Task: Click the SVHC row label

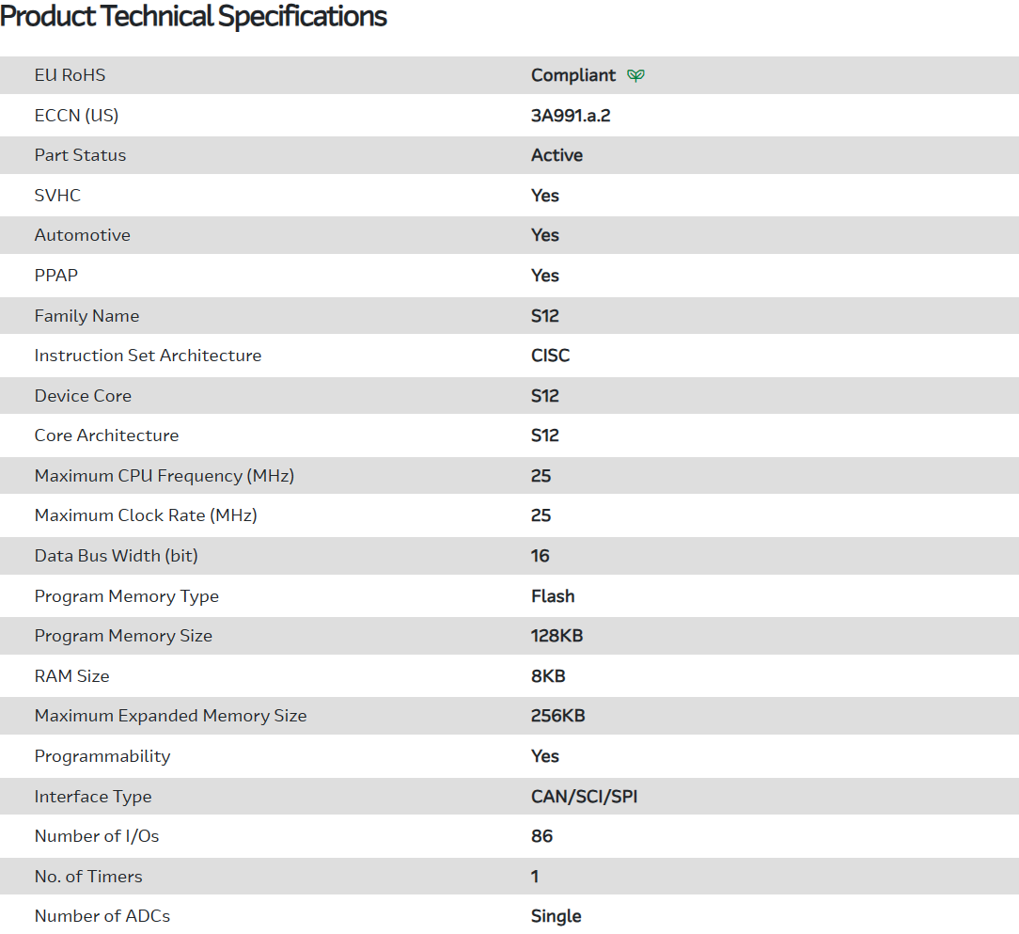Action: click(x=57, y=196)
